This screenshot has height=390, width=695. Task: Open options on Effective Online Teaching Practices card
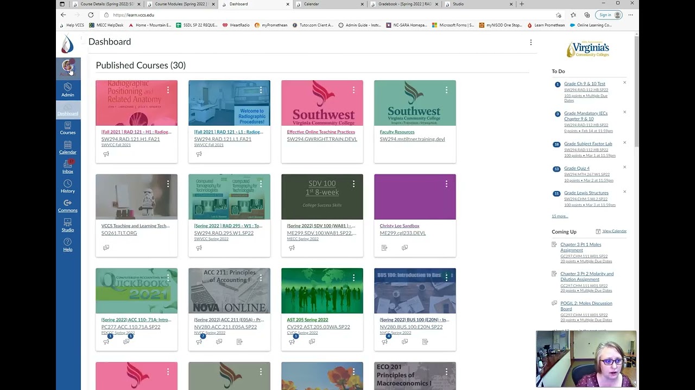point(353,90)
